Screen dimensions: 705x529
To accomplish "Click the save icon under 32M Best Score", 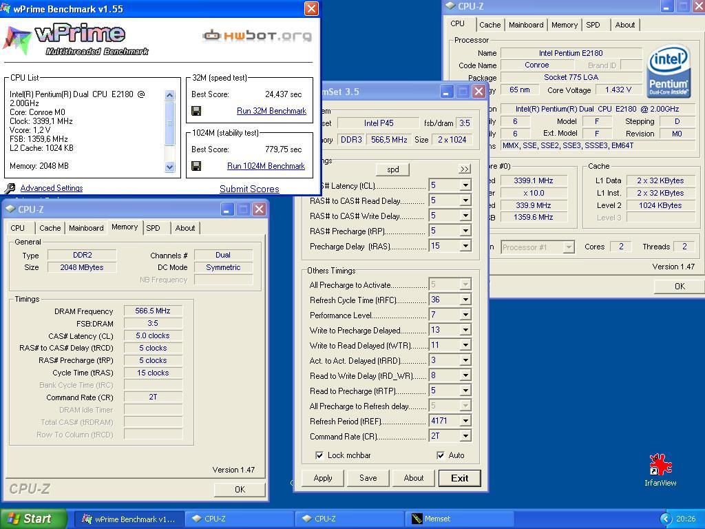I will point(196,111).
